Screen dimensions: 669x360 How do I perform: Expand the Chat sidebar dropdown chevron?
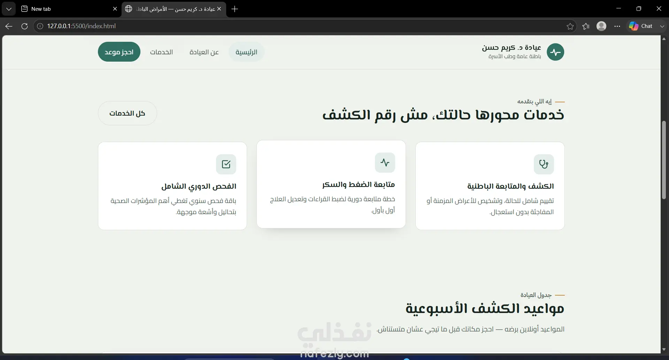point(662,26)
